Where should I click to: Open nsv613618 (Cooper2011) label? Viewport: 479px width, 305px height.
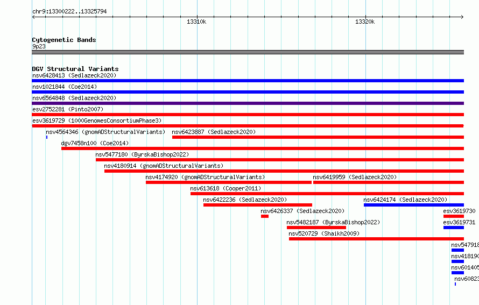pyautogui.click(x=226, y=188)
